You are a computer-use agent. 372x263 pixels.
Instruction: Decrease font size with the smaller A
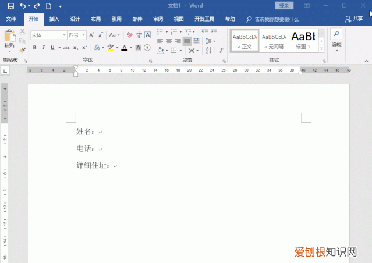point(101,35)
